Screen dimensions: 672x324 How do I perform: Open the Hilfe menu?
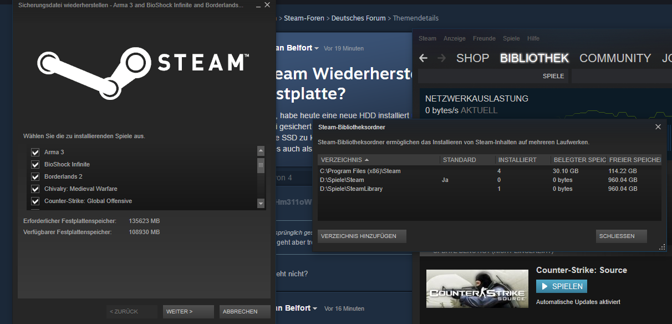coord(533,38)
